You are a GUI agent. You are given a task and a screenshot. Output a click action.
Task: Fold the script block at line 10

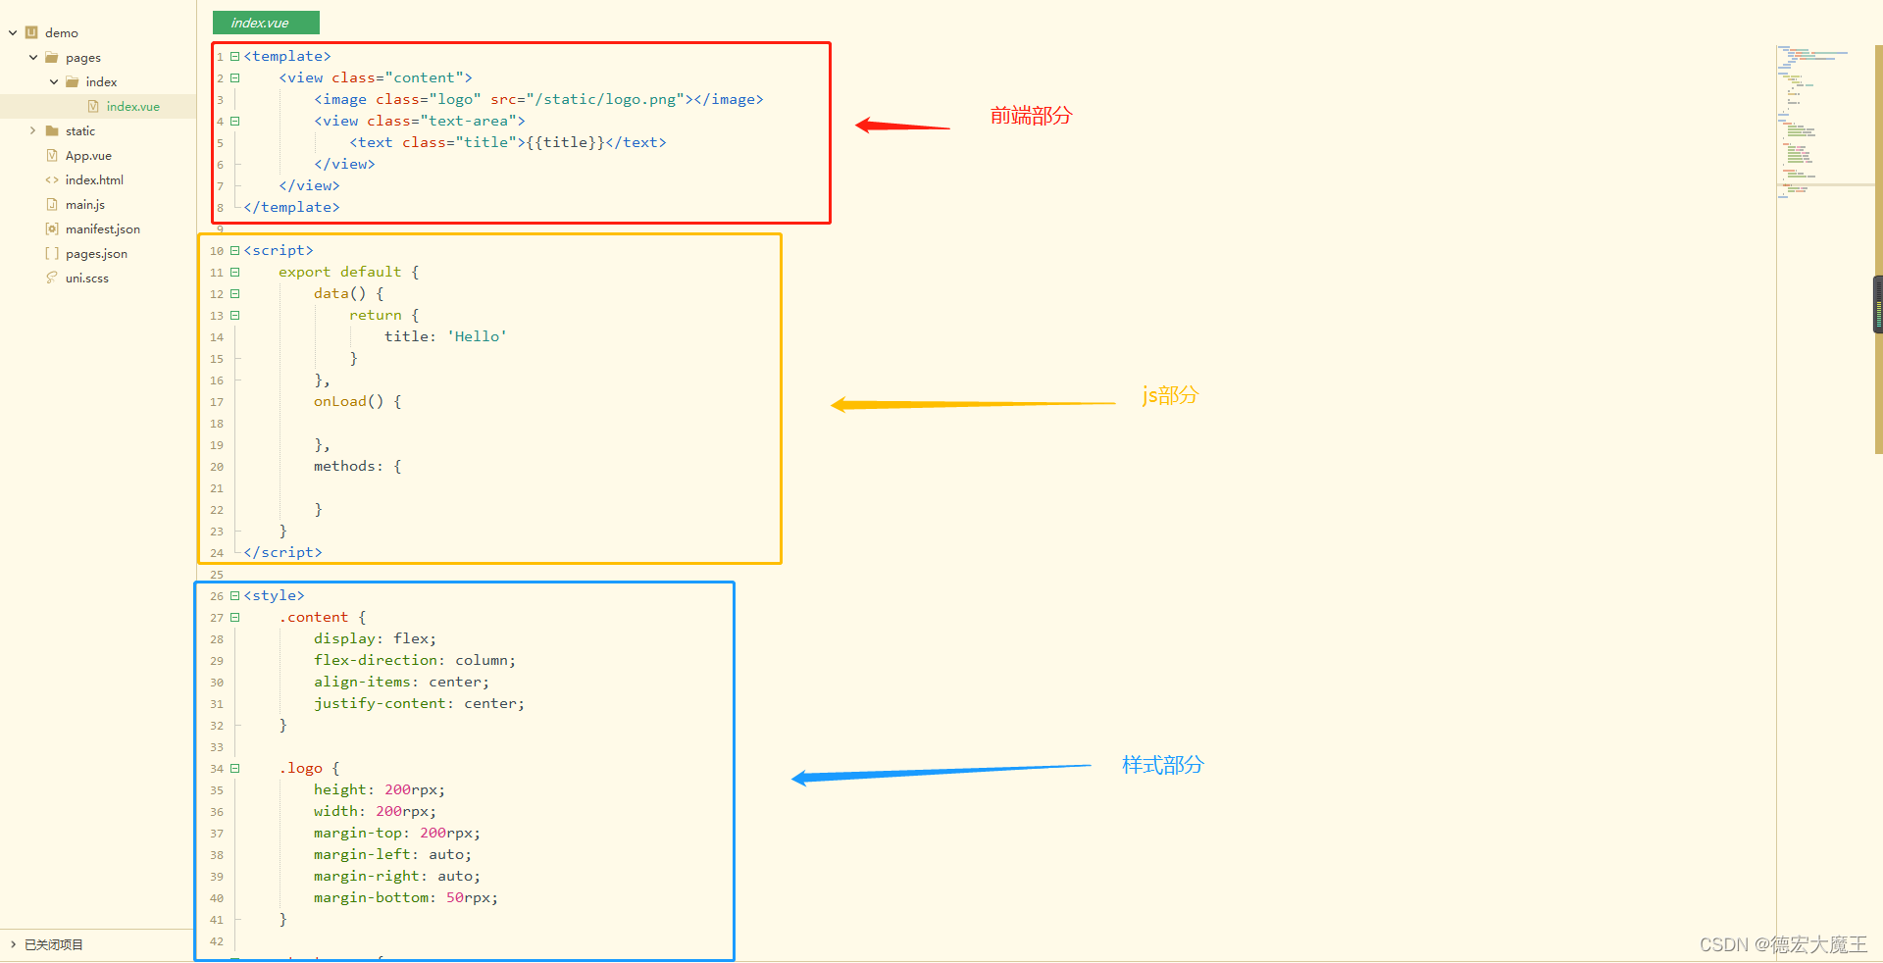click(x=235, y=250)
